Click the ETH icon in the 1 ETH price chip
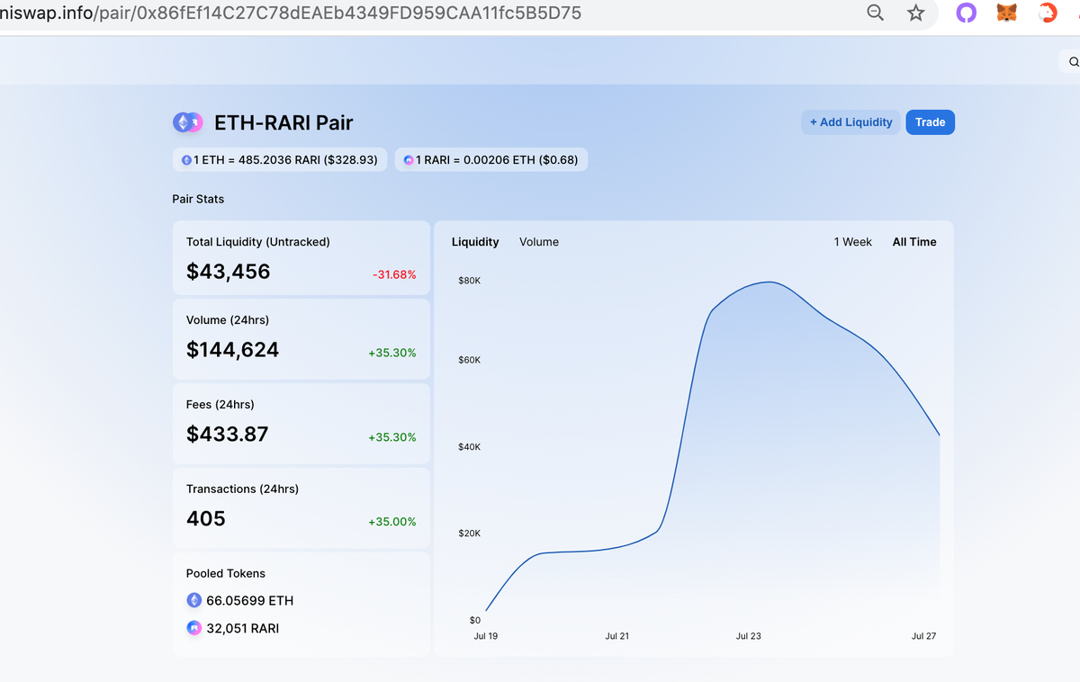Viewport: 1080px width, 682px height. pyautogui.click(x=186, y=160)
